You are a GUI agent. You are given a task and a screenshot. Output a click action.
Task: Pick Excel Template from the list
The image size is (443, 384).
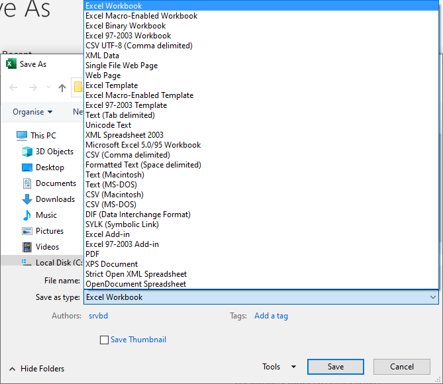coord(262,85)
